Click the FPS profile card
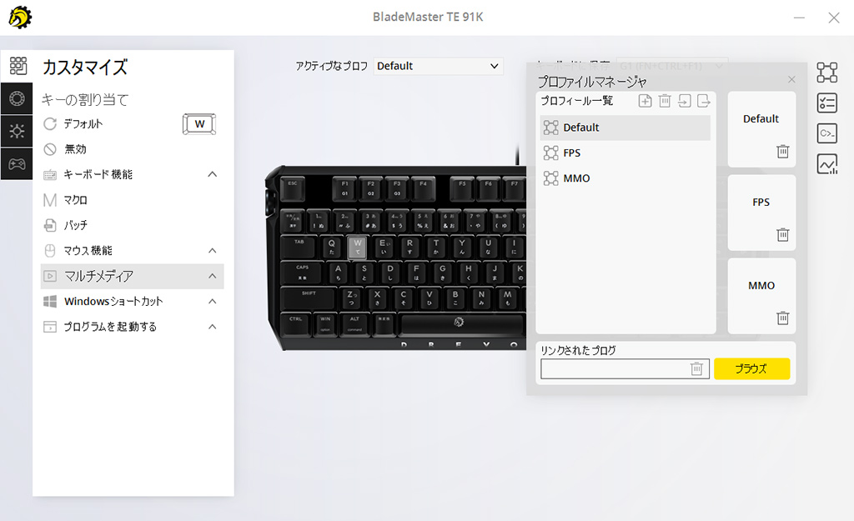The height and width of the screenshot is (521, 854). 761,213
